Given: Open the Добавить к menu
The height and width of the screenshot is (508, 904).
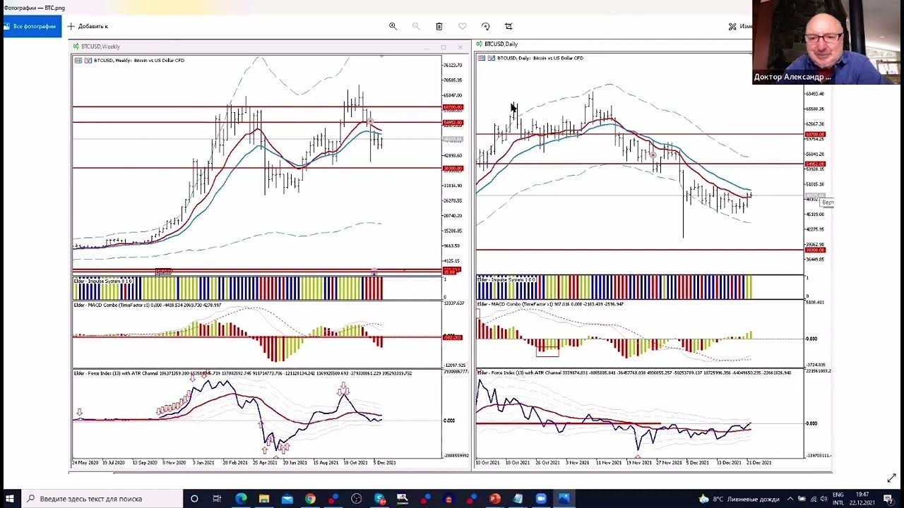Looking at the screenshot, I should [x=88, y=26].
